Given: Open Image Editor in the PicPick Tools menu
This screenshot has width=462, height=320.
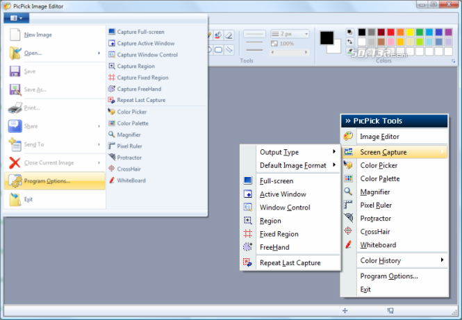Looking at the screenshot, I should (x=395, y=137).
